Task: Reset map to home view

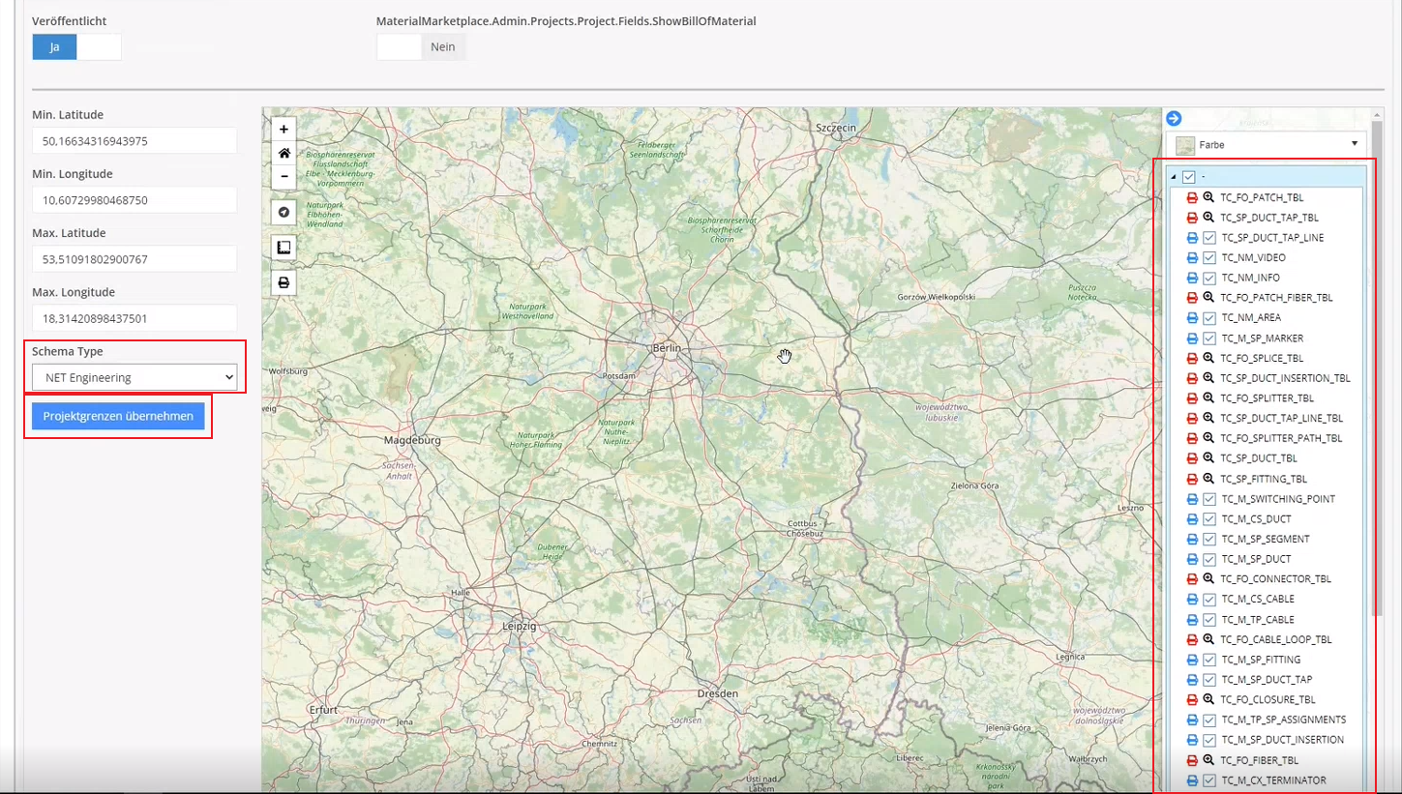Action: (283, 153)
